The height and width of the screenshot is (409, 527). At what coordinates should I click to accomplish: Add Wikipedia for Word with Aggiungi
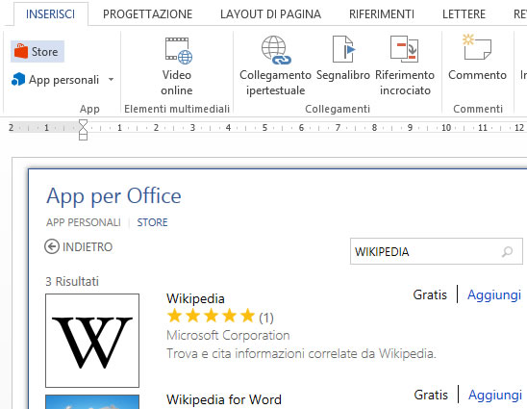coord(495,395)
